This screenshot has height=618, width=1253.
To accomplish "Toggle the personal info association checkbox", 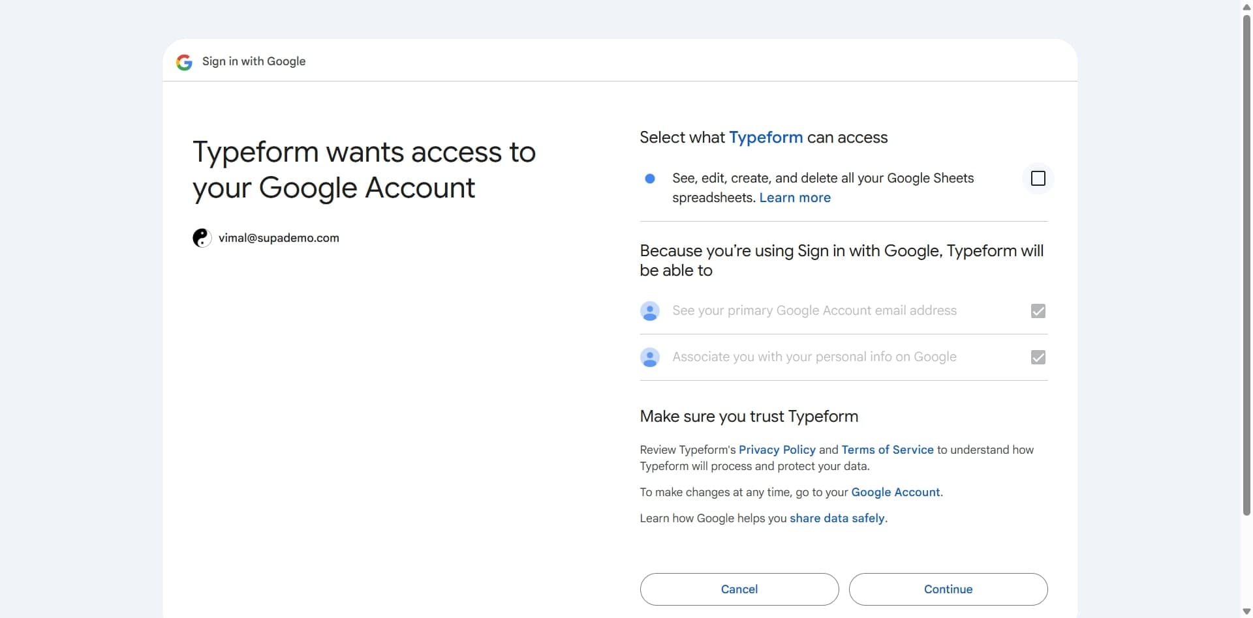I will [1038, 357].
